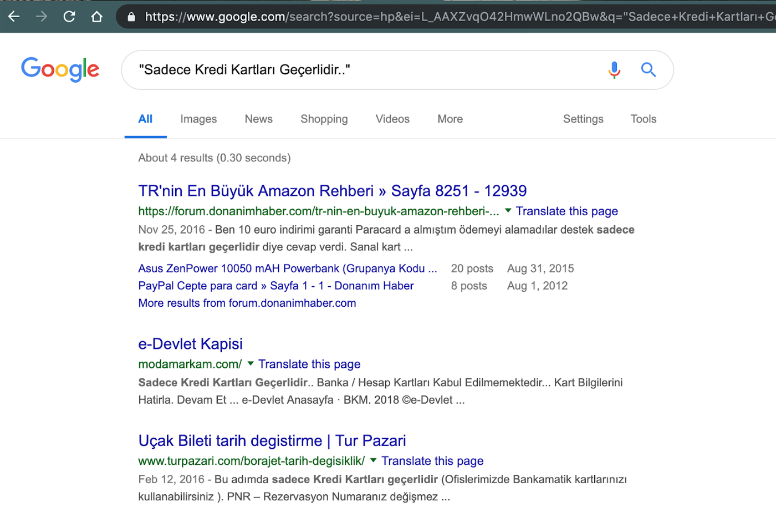Expand the dropdown arrow beside donanimhaber URL
Image resolution: width=776 pixels, height=522 pixels.
508,211
